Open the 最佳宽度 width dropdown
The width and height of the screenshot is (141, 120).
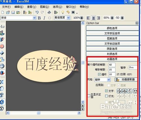click(69, 18)
